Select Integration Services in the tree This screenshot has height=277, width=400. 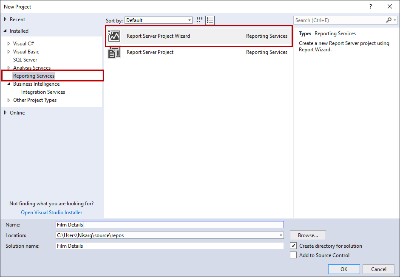43,92
